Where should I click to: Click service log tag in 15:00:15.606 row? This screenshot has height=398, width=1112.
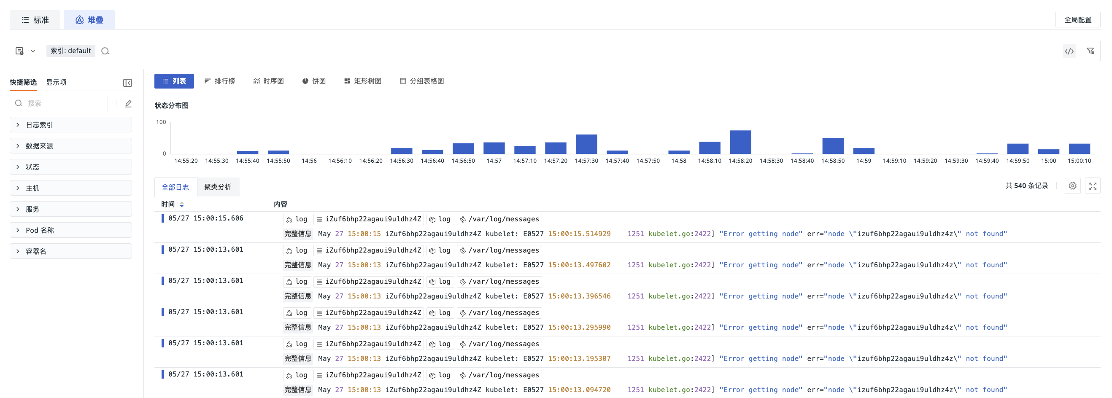[440, 219]
